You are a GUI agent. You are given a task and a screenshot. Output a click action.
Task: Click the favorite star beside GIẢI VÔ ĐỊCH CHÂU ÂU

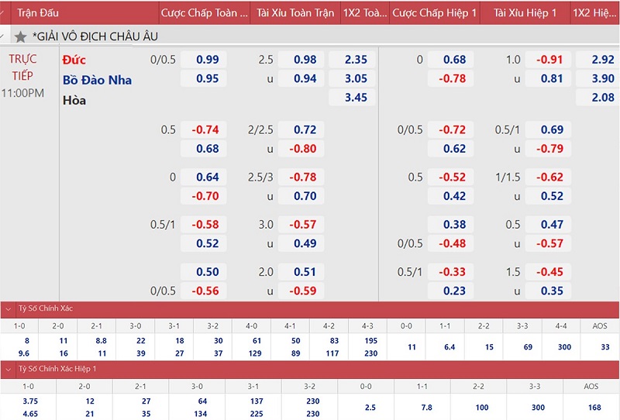pos(21,36)
